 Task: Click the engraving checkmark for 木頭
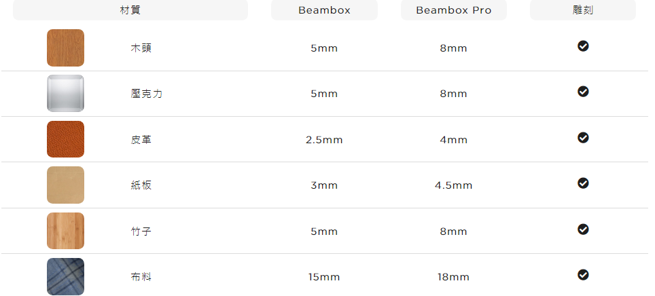pyautogui.click(x=583, y=46)
